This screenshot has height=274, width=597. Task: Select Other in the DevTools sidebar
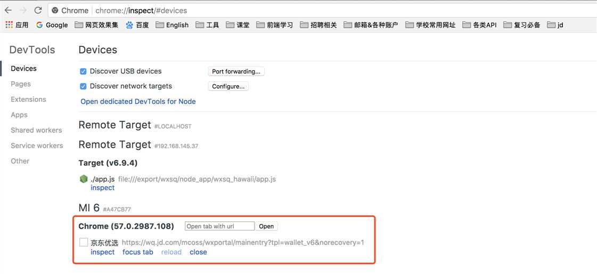[x=20, y=161]
